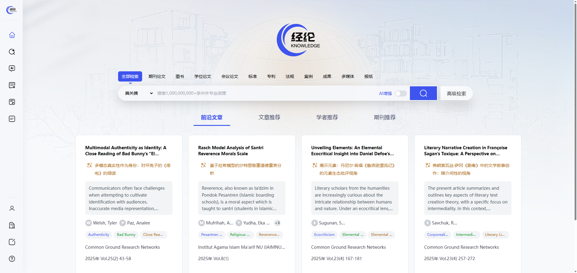Open the AI assistant sidebar icon
Image resolution: width=577 pixels, height=273 pixels.
(12, 68)
